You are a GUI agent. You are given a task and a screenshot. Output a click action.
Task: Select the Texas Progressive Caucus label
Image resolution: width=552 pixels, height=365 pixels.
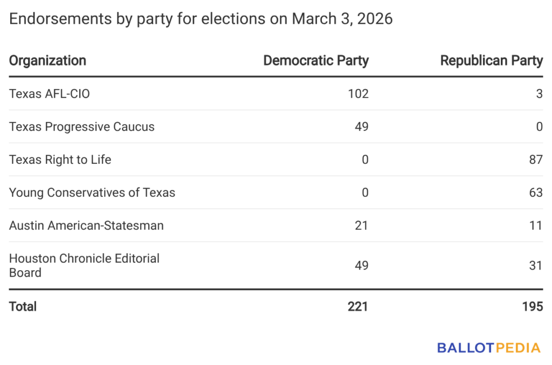82,127
